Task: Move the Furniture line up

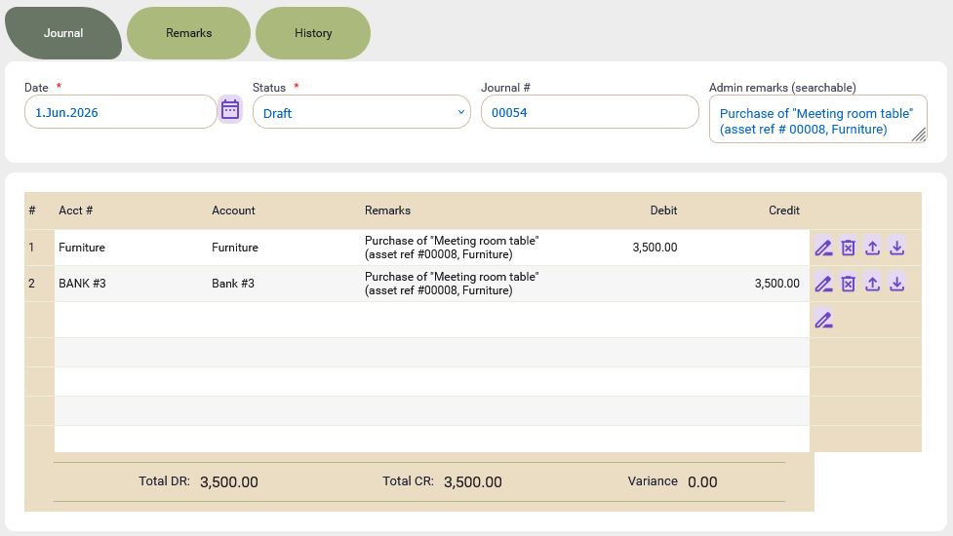Action: 872,248
